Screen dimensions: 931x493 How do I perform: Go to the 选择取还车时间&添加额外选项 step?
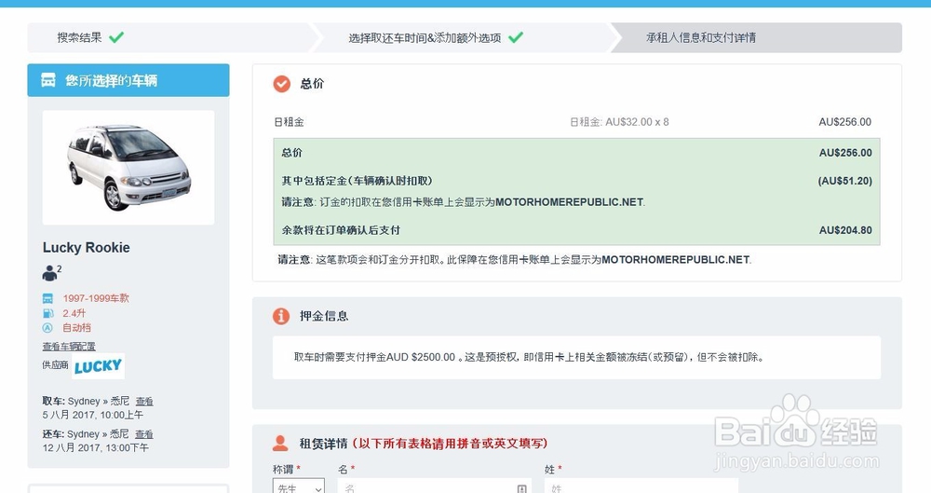(463, 37)
